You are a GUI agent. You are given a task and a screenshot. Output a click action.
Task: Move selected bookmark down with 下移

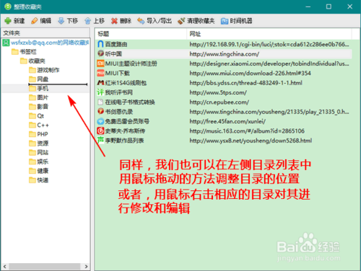click(68, 21)
